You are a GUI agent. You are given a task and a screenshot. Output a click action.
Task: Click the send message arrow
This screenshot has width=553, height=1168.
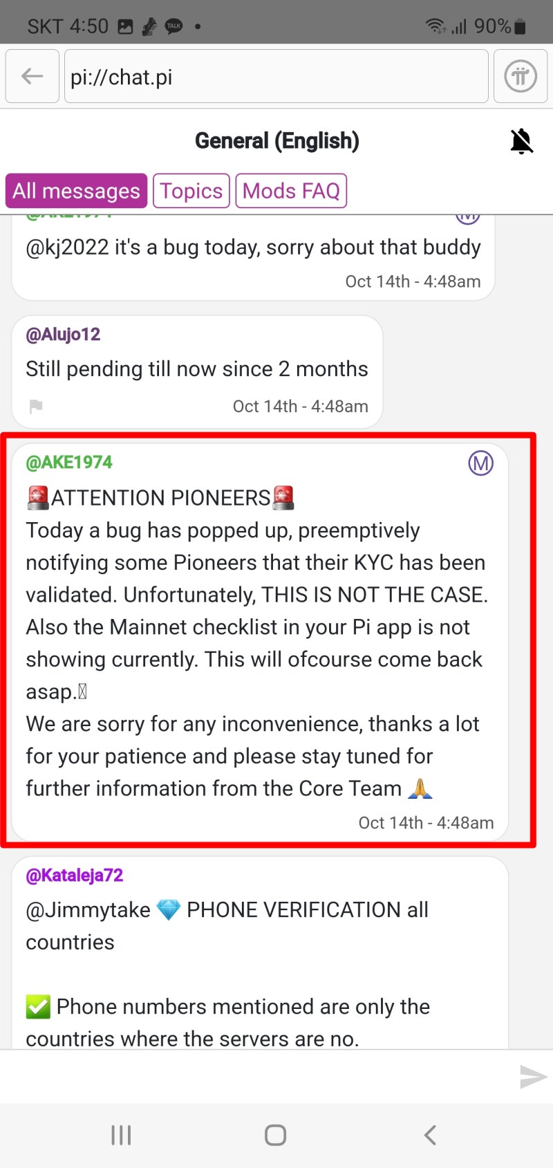533,1076
